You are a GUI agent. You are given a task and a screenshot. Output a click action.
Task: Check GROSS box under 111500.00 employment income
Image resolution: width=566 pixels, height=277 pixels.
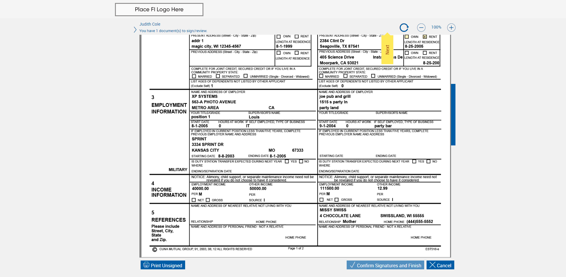[337, 200]
